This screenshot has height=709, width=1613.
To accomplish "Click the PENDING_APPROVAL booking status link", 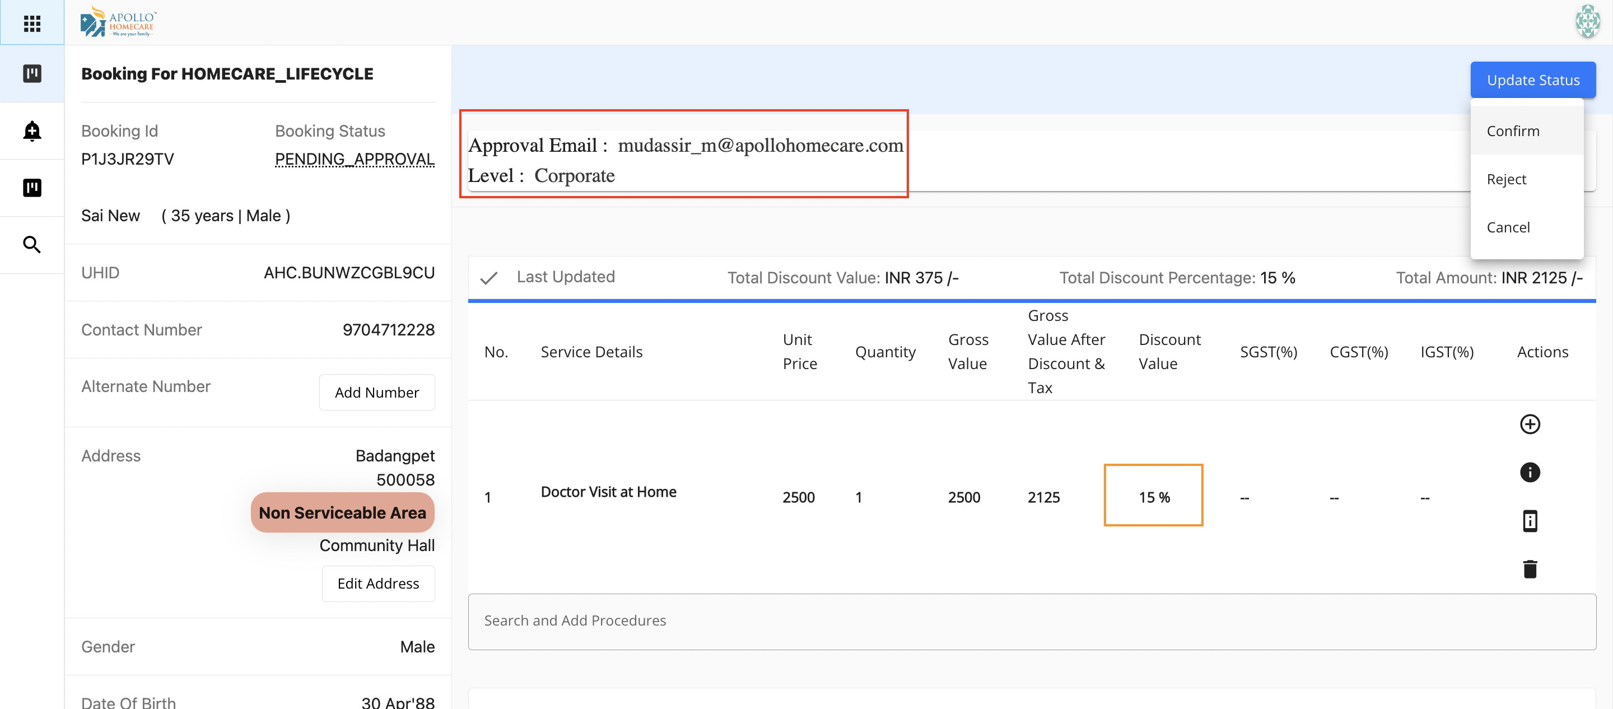I will pyautogui.click(x=355, y=159).
